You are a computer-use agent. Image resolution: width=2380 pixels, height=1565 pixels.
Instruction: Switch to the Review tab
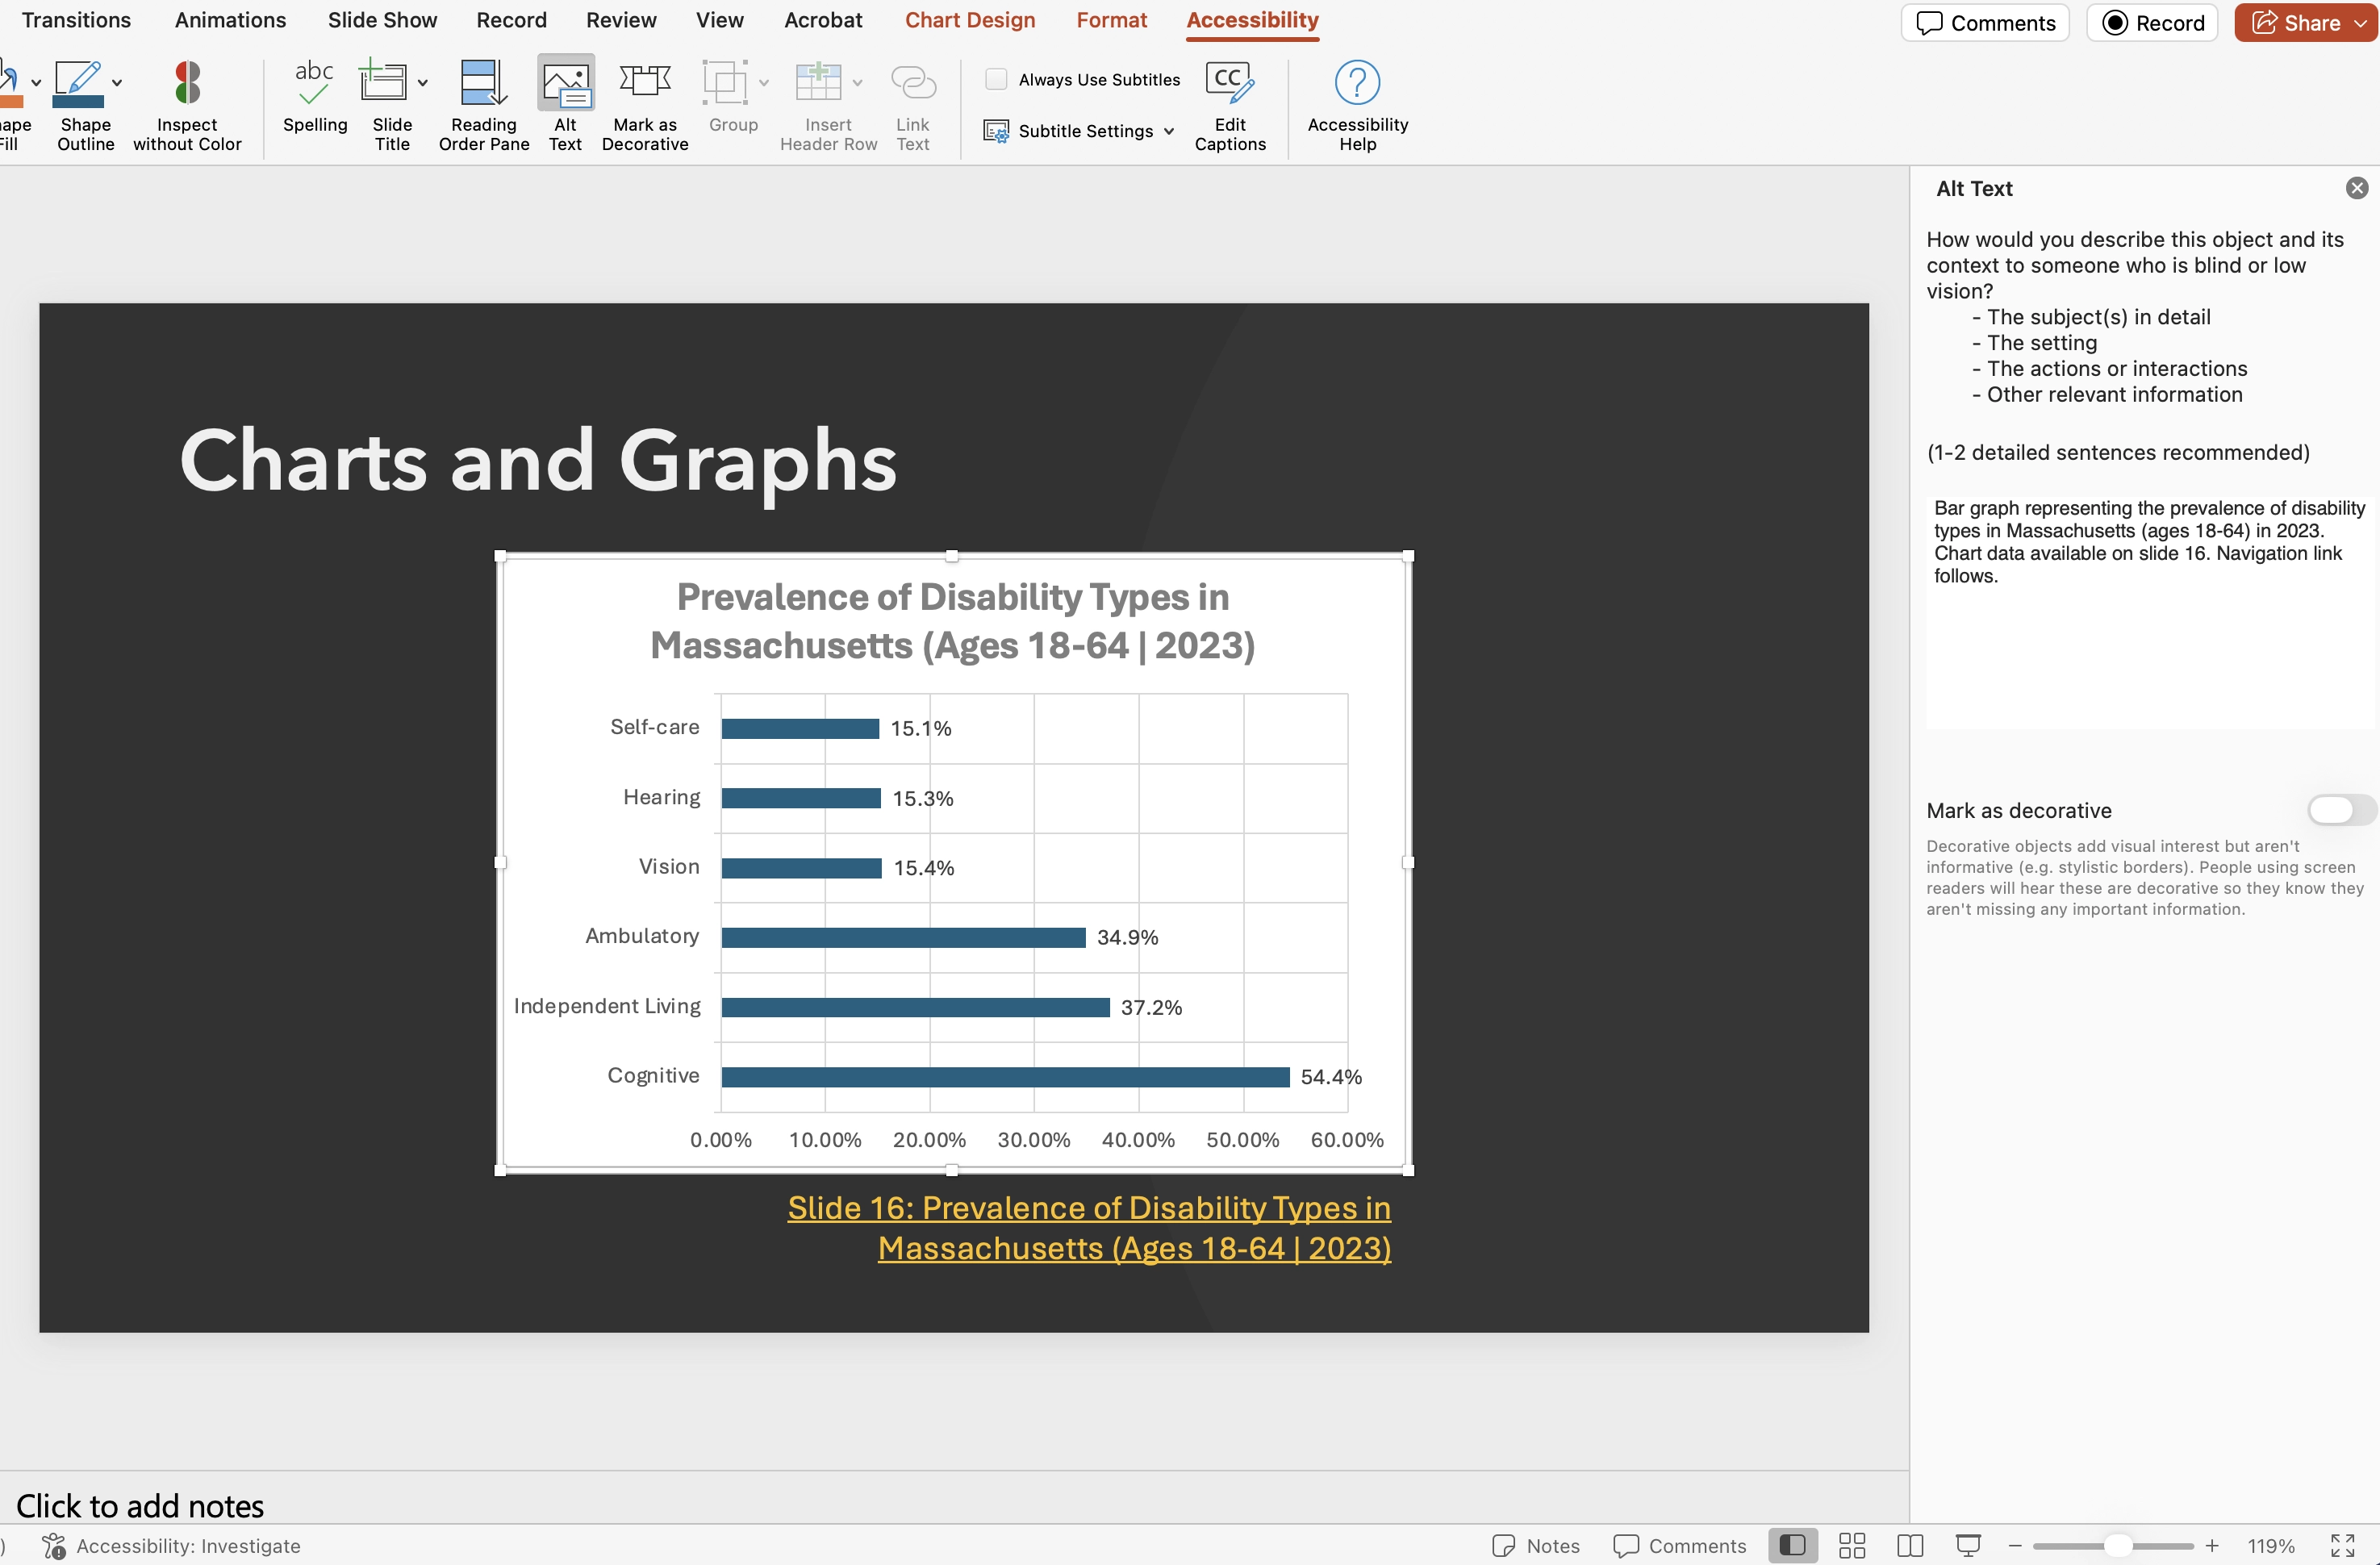pos(621,20)
